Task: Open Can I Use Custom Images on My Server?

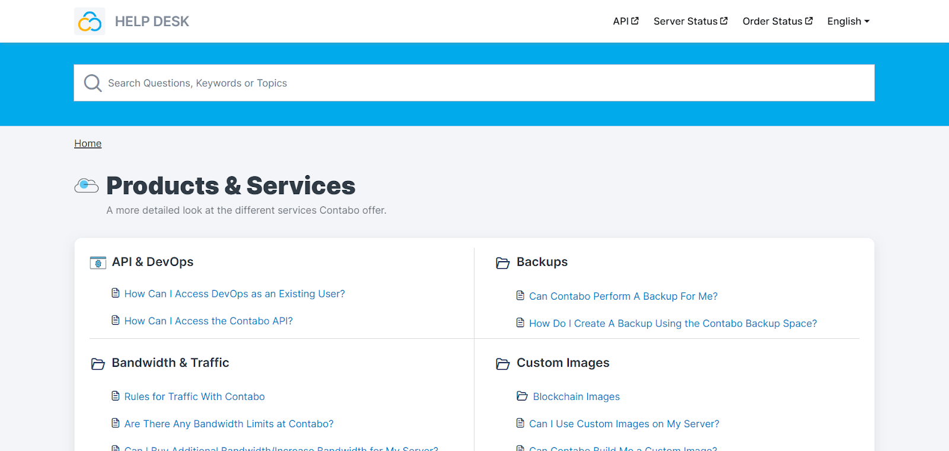Action: coord(624,424)
